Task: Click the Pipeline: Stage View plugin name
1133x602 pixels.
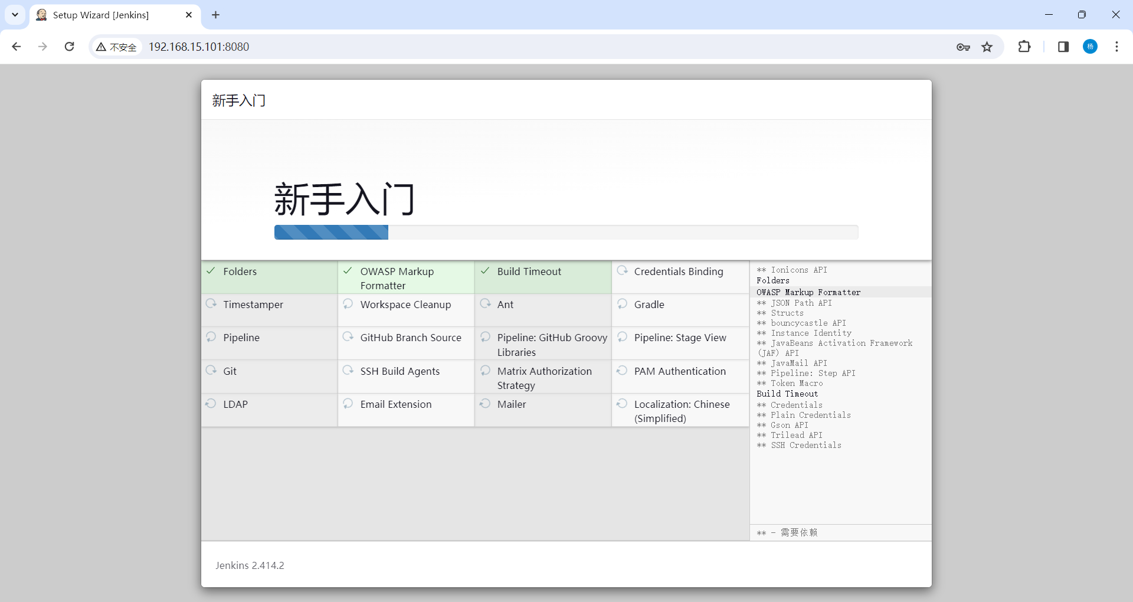Action: point(680,338)
